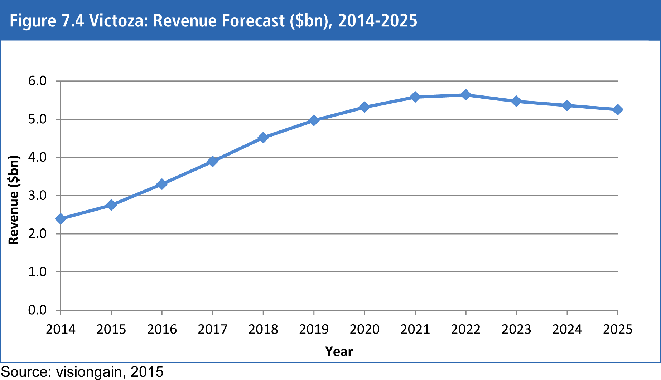Click the 2017 data point marker
The width and height of the screenshot is (661, 380).
coord(213,161)
